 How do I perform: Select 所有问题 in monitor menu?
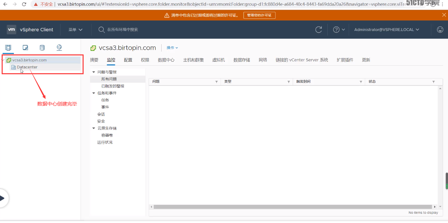click(x=109, y=79)
